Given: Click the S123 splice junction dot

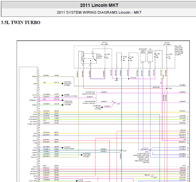Looking at the screenshot, I should [x=150, y=150].
